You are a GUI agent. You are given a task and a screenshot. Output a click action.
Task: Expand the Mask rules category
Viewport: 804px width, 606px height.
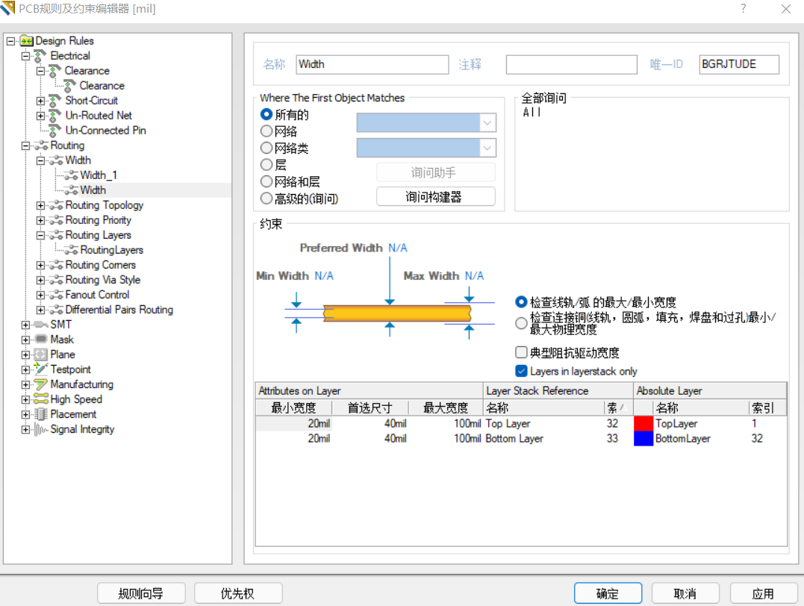25,339
